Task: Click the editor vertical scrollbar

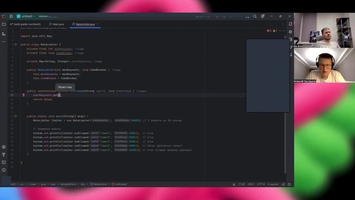Action: pos(285,104)
